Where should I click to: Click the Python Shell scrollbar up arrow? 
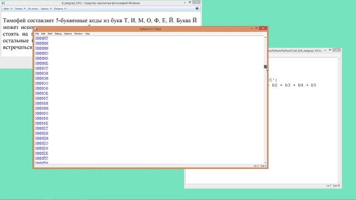coord(265,37)
